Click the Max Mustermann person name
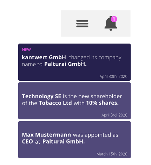151x165 pixels. (46, 135)
